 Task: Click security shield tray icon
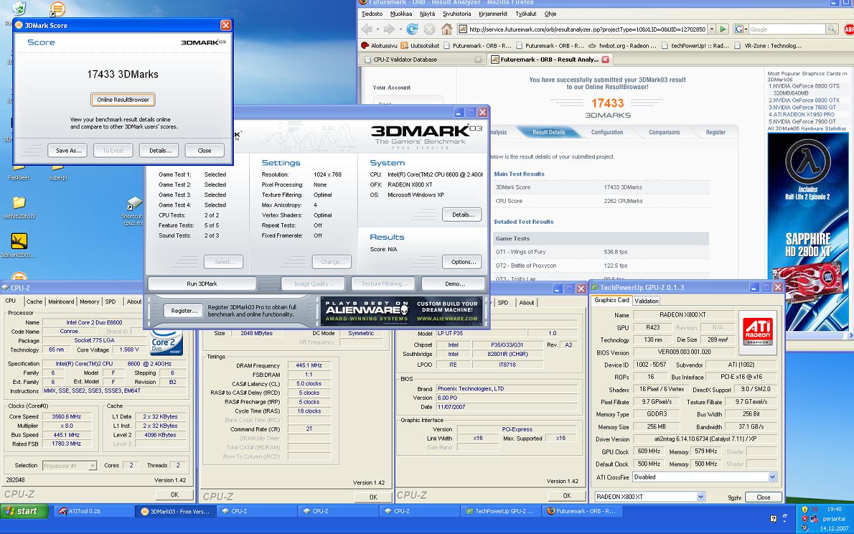804,510
